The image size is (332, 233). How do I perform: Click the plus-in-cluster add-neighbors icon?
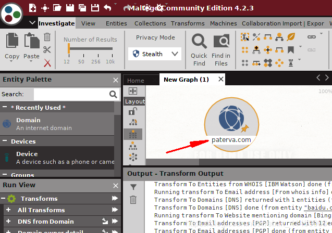(268, 50)
